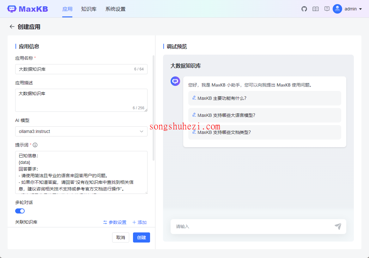The height and width of the screenshot is (258, 369).
Task: Click the chatbot avatar in preview
Action: 175,81
